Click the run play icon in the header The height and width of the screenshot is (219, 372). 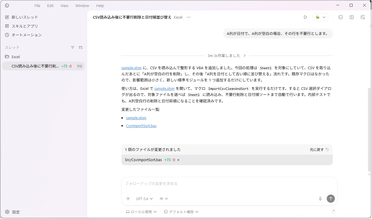[x=305, y=17]
